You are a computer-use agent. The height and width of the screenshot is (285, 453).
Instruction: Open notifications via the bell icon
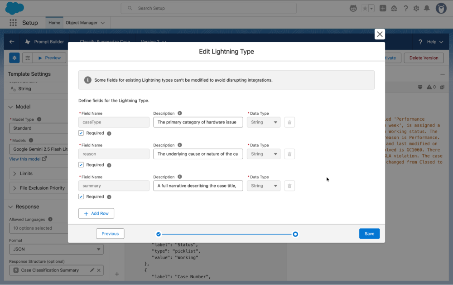tap(426, 8)
